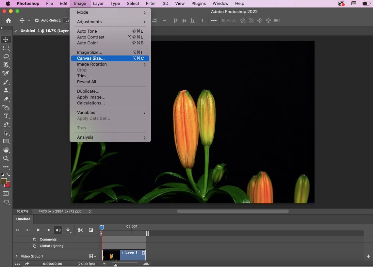Play the timeline video
This screenshot has height=267, width=373.
point(38,230)
